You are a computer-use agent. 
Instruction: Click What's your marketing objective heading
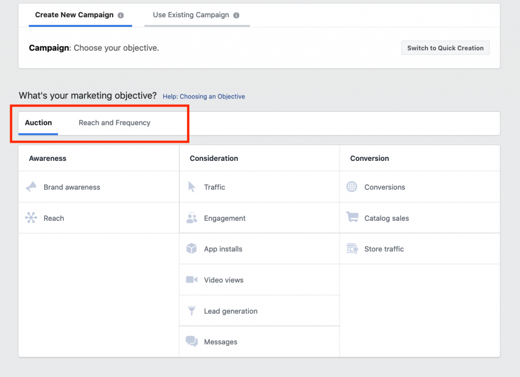[87, 96]
